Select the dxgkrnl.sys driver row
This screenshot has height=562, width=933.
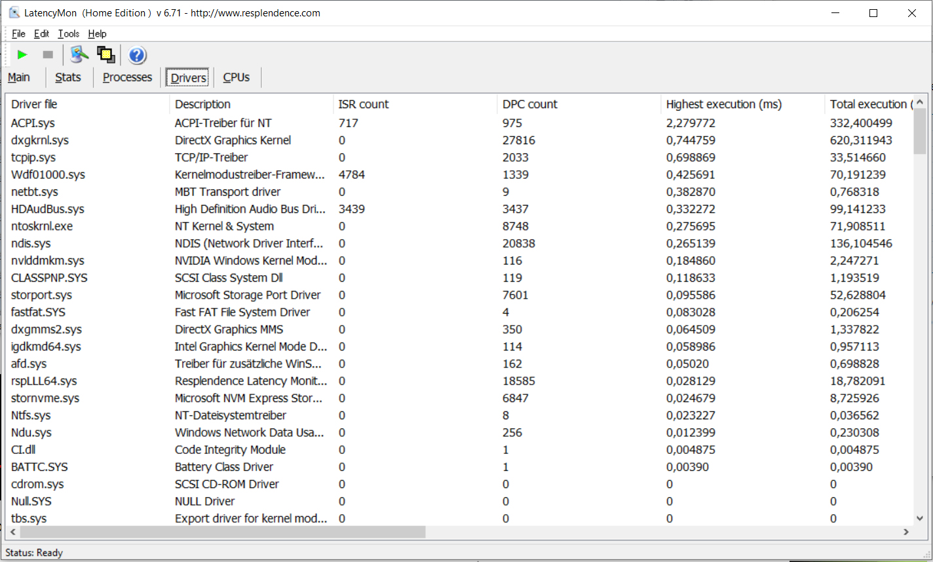[40, 140]
